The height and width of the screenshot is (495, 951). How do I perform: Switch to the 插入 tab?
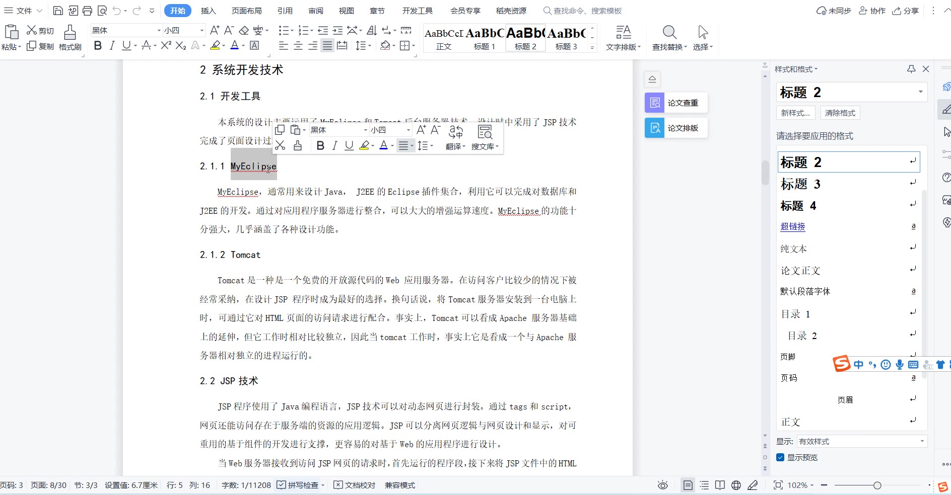tap(208, 11)
